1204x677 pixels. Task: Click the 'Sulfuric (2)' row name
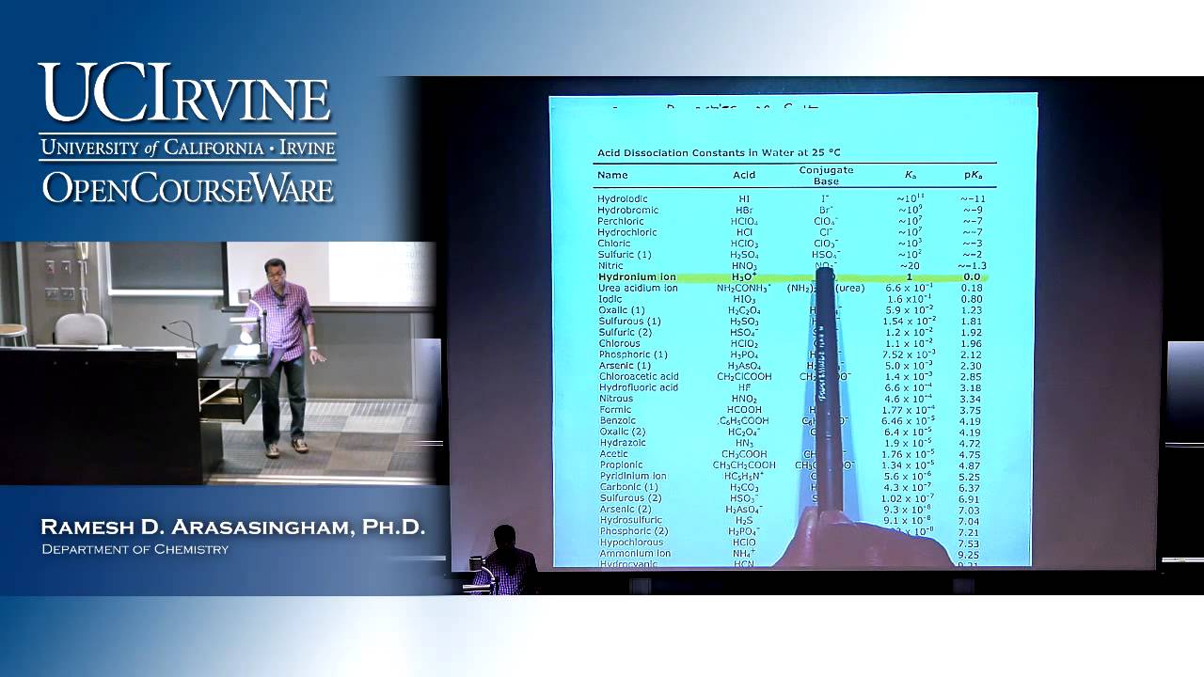pyautogui.click(x=626, y=333)
